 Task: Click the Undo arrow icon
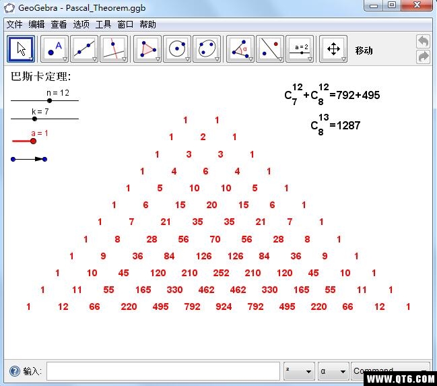coord(424,41)
